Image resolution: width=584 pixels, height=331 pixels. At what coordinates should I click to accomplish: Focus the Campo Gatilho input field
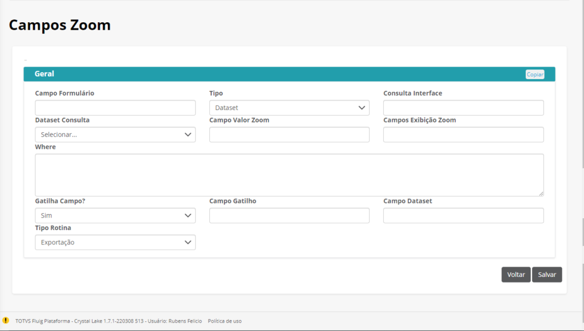pyautogui.click(x=289, y=216)
